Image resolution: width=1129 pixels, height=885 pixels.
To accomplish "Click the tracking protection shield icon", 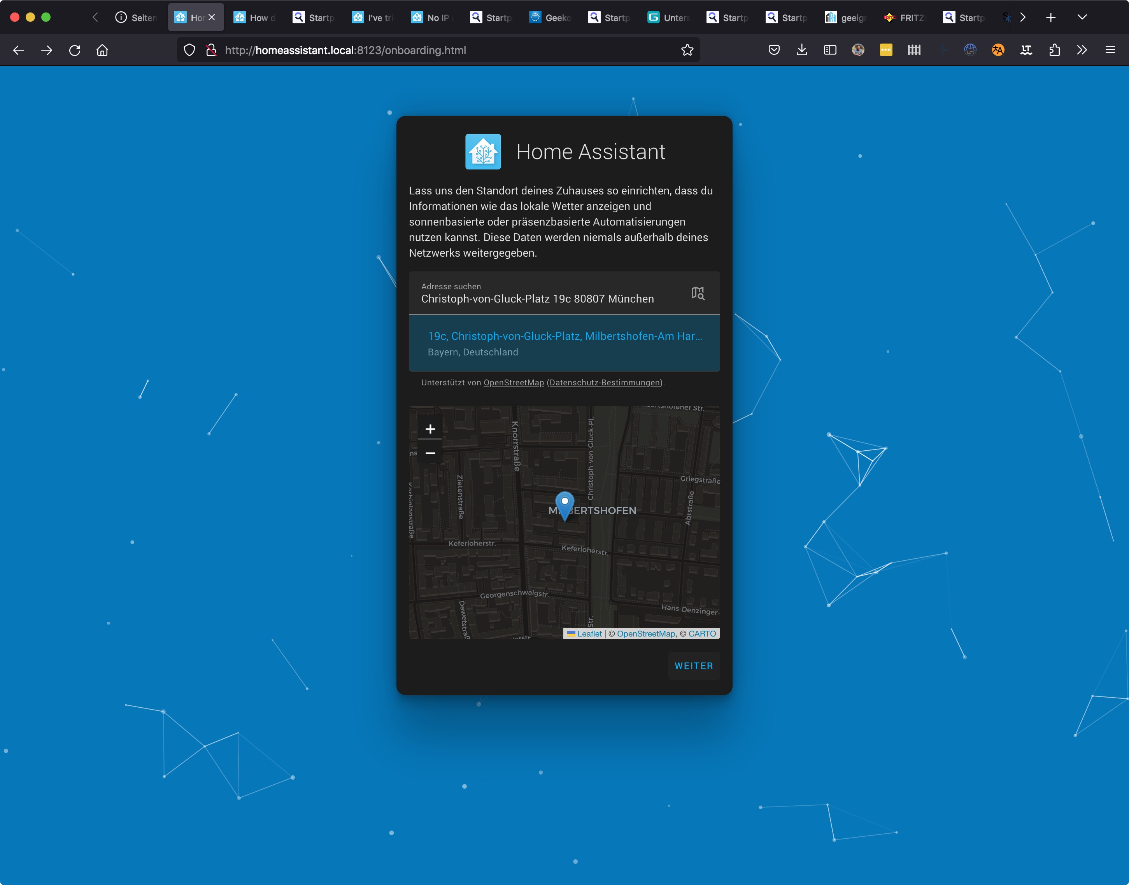I will tap(190, 50).
